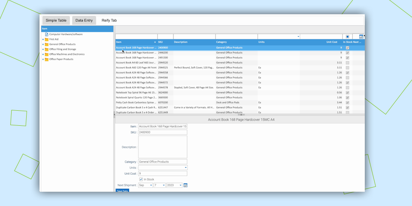Open the Next Shipment day dropdown
Screen dimensions: 412x206
click(164, 185)
